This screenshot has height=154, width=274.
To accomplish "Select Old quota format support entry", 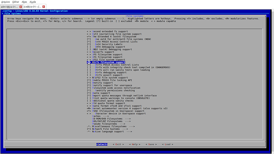I will click(x=106, y=103).
